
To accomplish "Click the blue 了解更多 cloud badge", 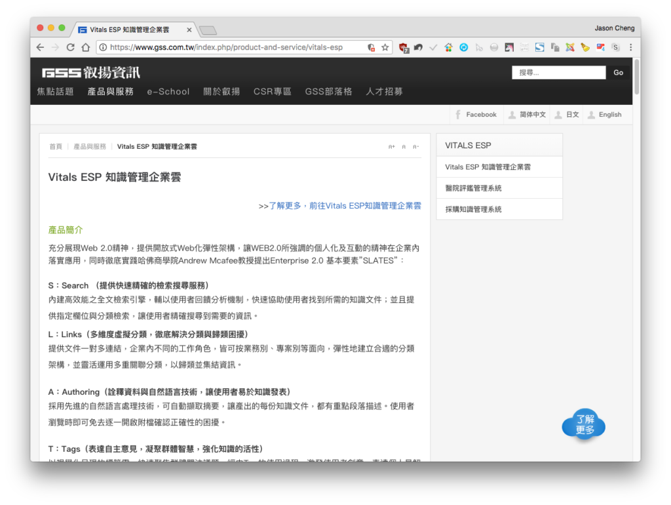I will (584, 424).
